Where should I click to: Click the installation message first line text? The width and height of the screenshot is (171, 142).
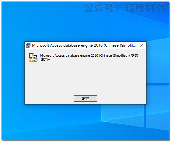coord(89,55)
